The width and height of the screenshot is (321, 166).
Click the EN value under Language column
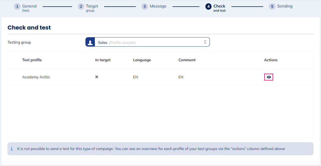135,77
